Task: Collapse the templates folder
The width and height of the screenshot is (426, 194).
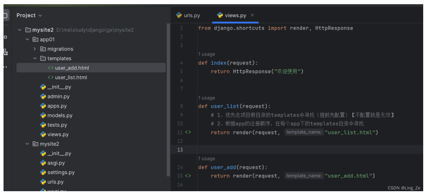Action: (35, 58)
